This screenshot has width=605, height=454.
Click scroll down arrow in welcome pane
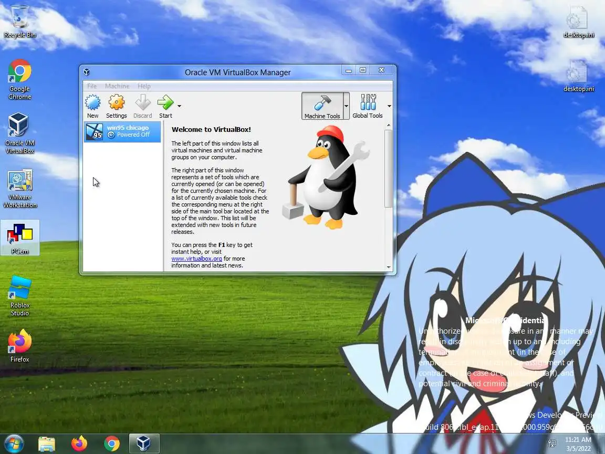[x=389, y=267]
